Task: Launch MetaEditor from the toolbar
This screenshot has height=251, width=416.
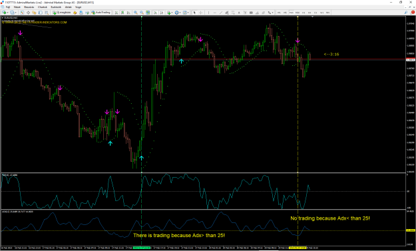Action: [75, 13]
